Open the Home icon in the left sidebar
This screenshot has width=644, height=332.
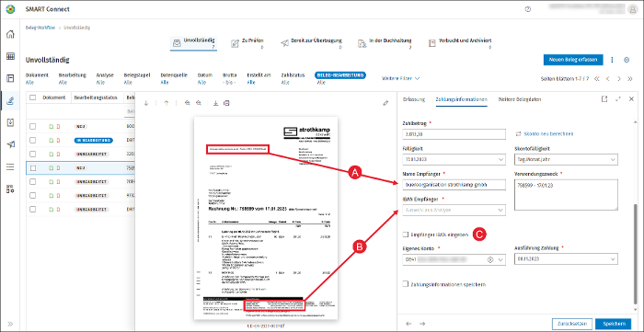click(11, 34)
